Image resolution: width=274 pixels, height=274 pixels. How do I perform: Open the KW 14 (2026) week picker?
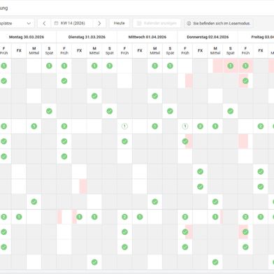pyautogui.click(x=72, y=23)
